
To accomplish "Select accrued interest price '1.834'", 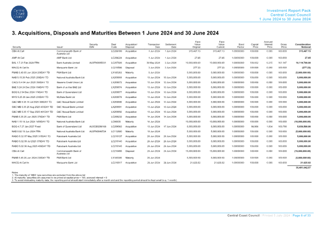I will click(x=269, y=127).
